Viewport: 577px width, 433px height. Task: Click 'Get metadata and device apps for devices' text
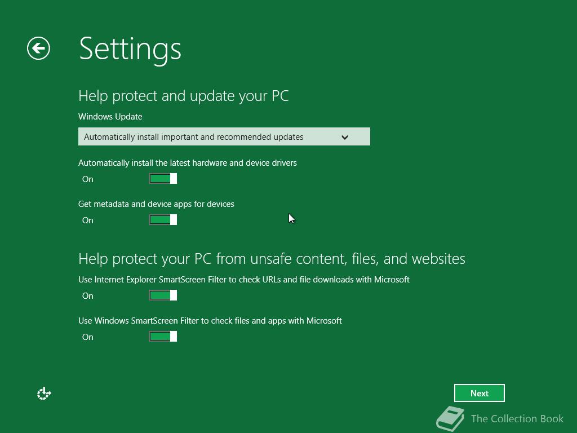(x=157, y=204)
